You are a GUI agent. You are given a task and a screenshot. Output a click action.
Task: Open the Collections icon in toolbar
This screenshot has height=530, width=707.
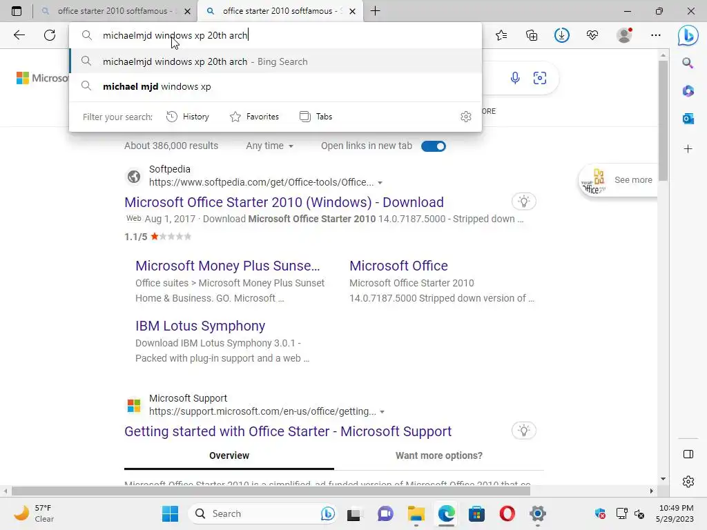[532, 35]
